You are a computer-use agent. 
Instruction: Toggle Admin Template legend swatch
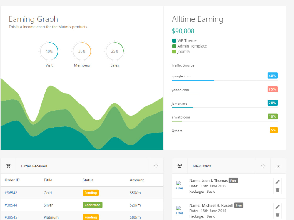(x=174, y=46)
